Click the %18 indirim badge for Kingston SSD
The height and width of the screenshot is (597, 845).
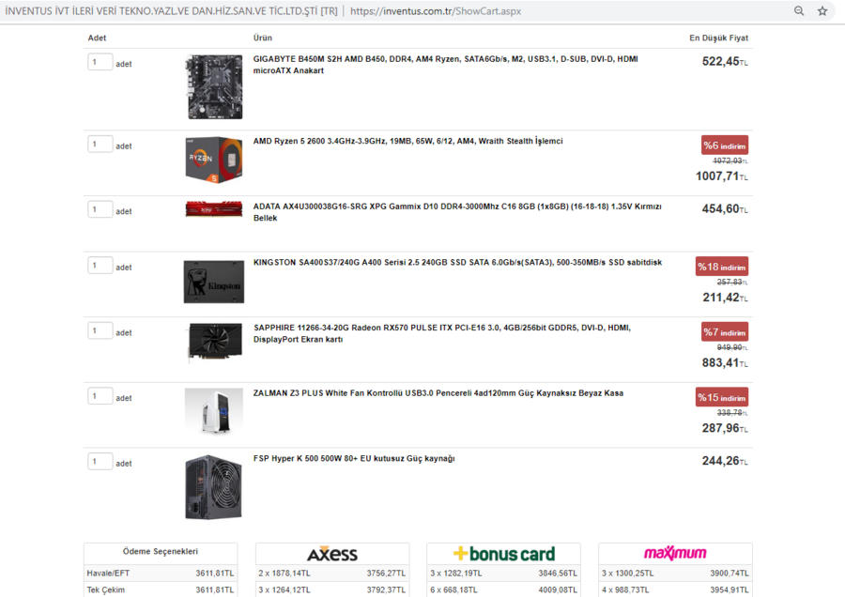pos(722,267)
